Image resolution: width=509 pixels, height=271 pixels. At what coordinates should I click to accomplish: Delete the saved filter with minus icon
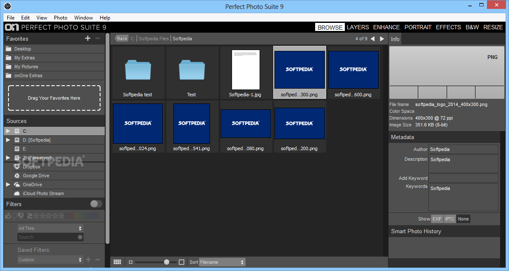(98, 260)
